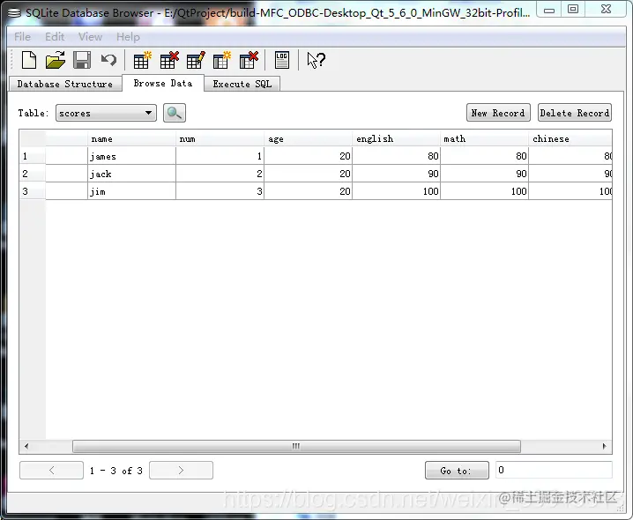Click the num value 3 in jim row
This screenshot has width=633, height=520.
coord(220,191)
